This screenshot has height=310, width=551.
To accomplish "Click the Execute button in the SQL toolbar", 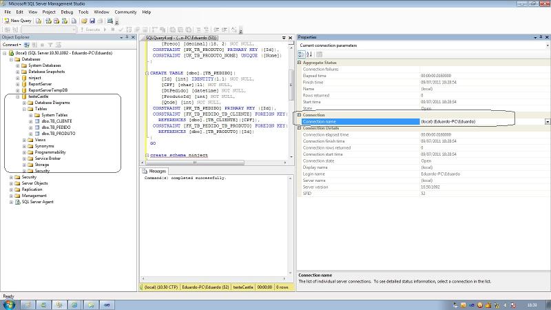I will [x=90, y=30].
